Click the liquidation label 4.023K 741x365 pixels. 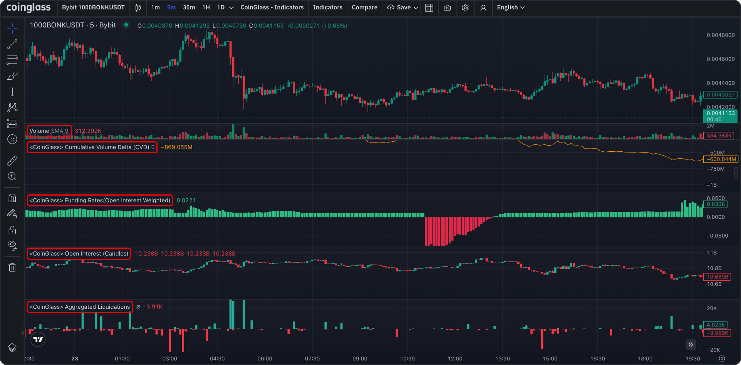click(x=715, y=325)
